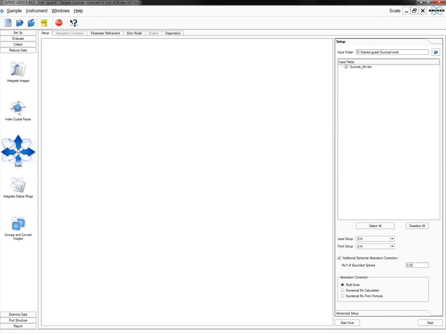Click the Select All button

pos(375,226)
